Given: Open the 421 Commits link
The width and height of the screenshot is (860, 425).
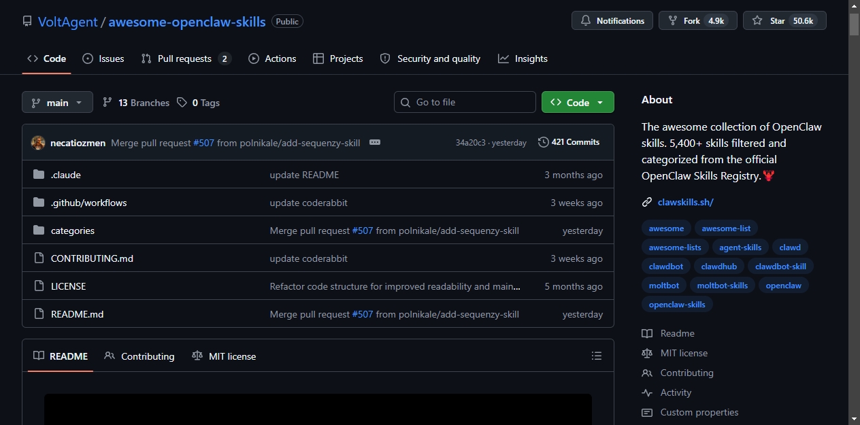Looking at the screenshot, I should tap(569, 142).
